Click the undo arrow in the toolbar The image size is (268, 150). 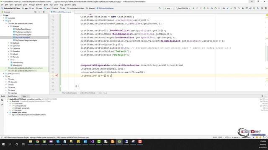(239, 8)
